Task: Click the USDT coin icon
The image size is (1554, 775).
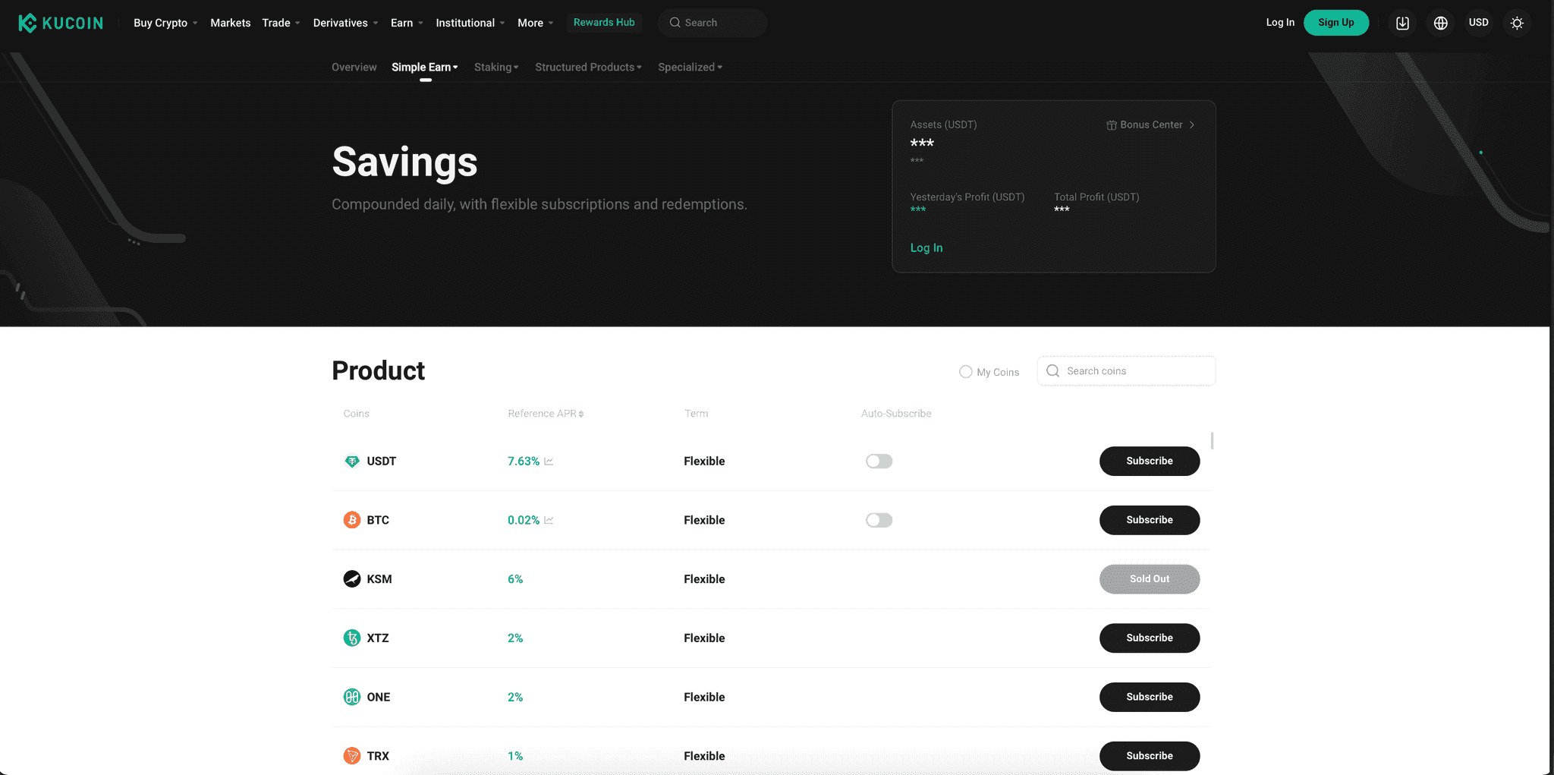Action: tap(351, 461)
